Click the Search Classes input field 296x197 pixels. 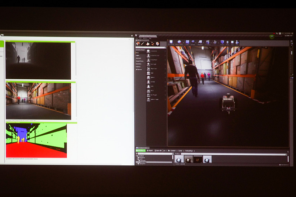pos(151,47)
